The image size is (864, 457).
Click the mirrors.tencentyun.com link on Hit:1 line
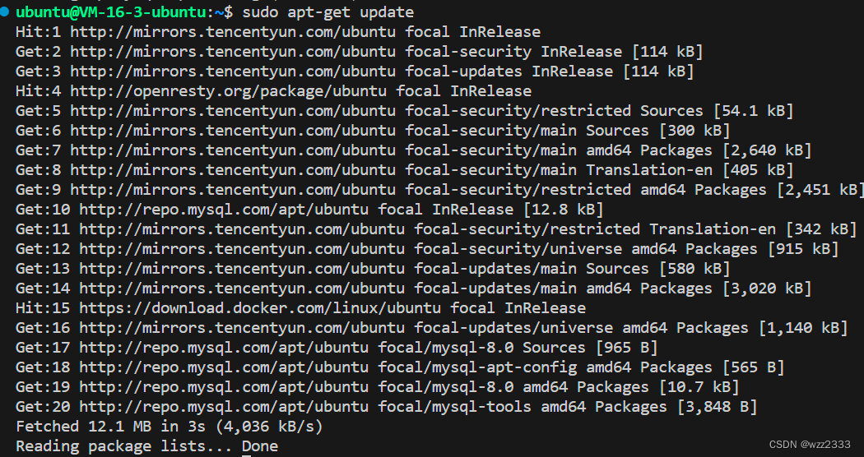233,31
